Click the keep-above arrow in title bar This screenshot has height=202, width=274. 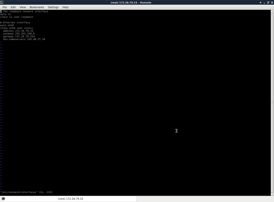point(260,2)
